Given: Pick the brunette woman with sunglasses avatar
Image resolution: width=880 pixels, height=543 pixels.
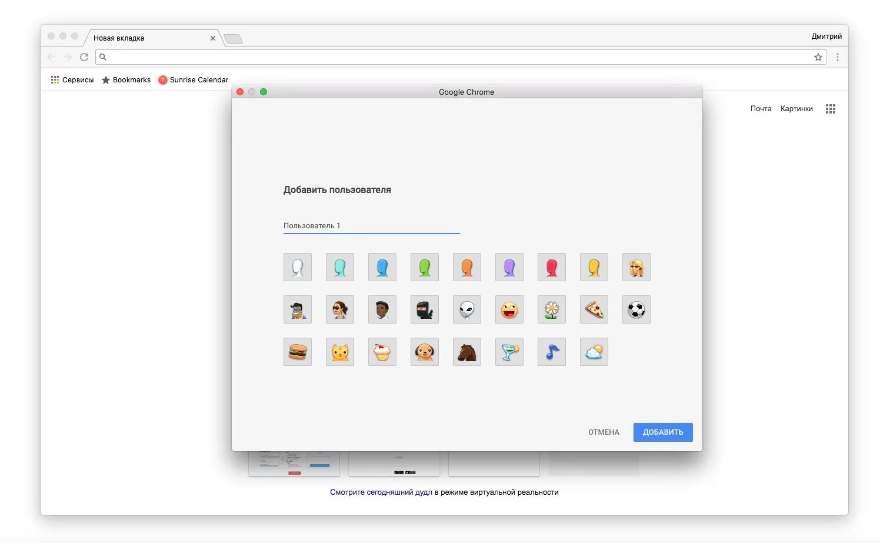Looking at the screenshot, I should click(x=340, y=309).
